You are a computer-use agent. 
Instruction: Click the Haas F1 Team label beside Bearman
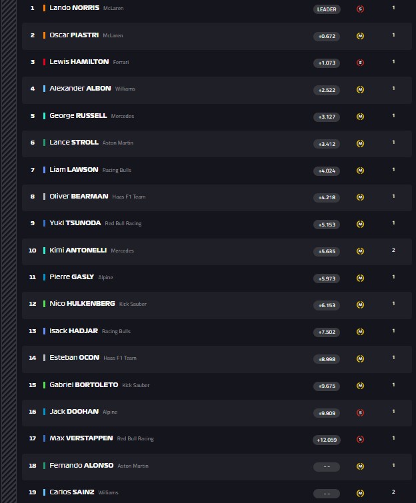[x=129, y=197]
